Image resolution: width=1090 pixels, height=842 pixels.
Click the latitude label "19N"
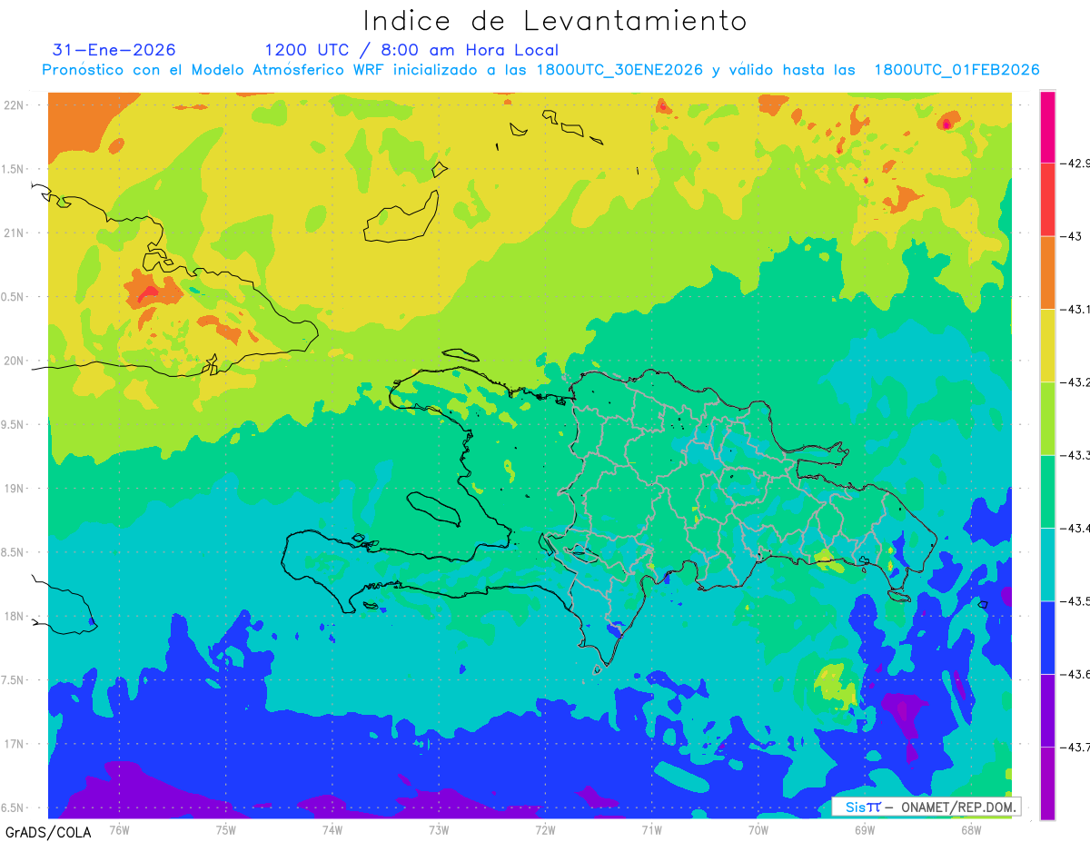tap(15, 488)
